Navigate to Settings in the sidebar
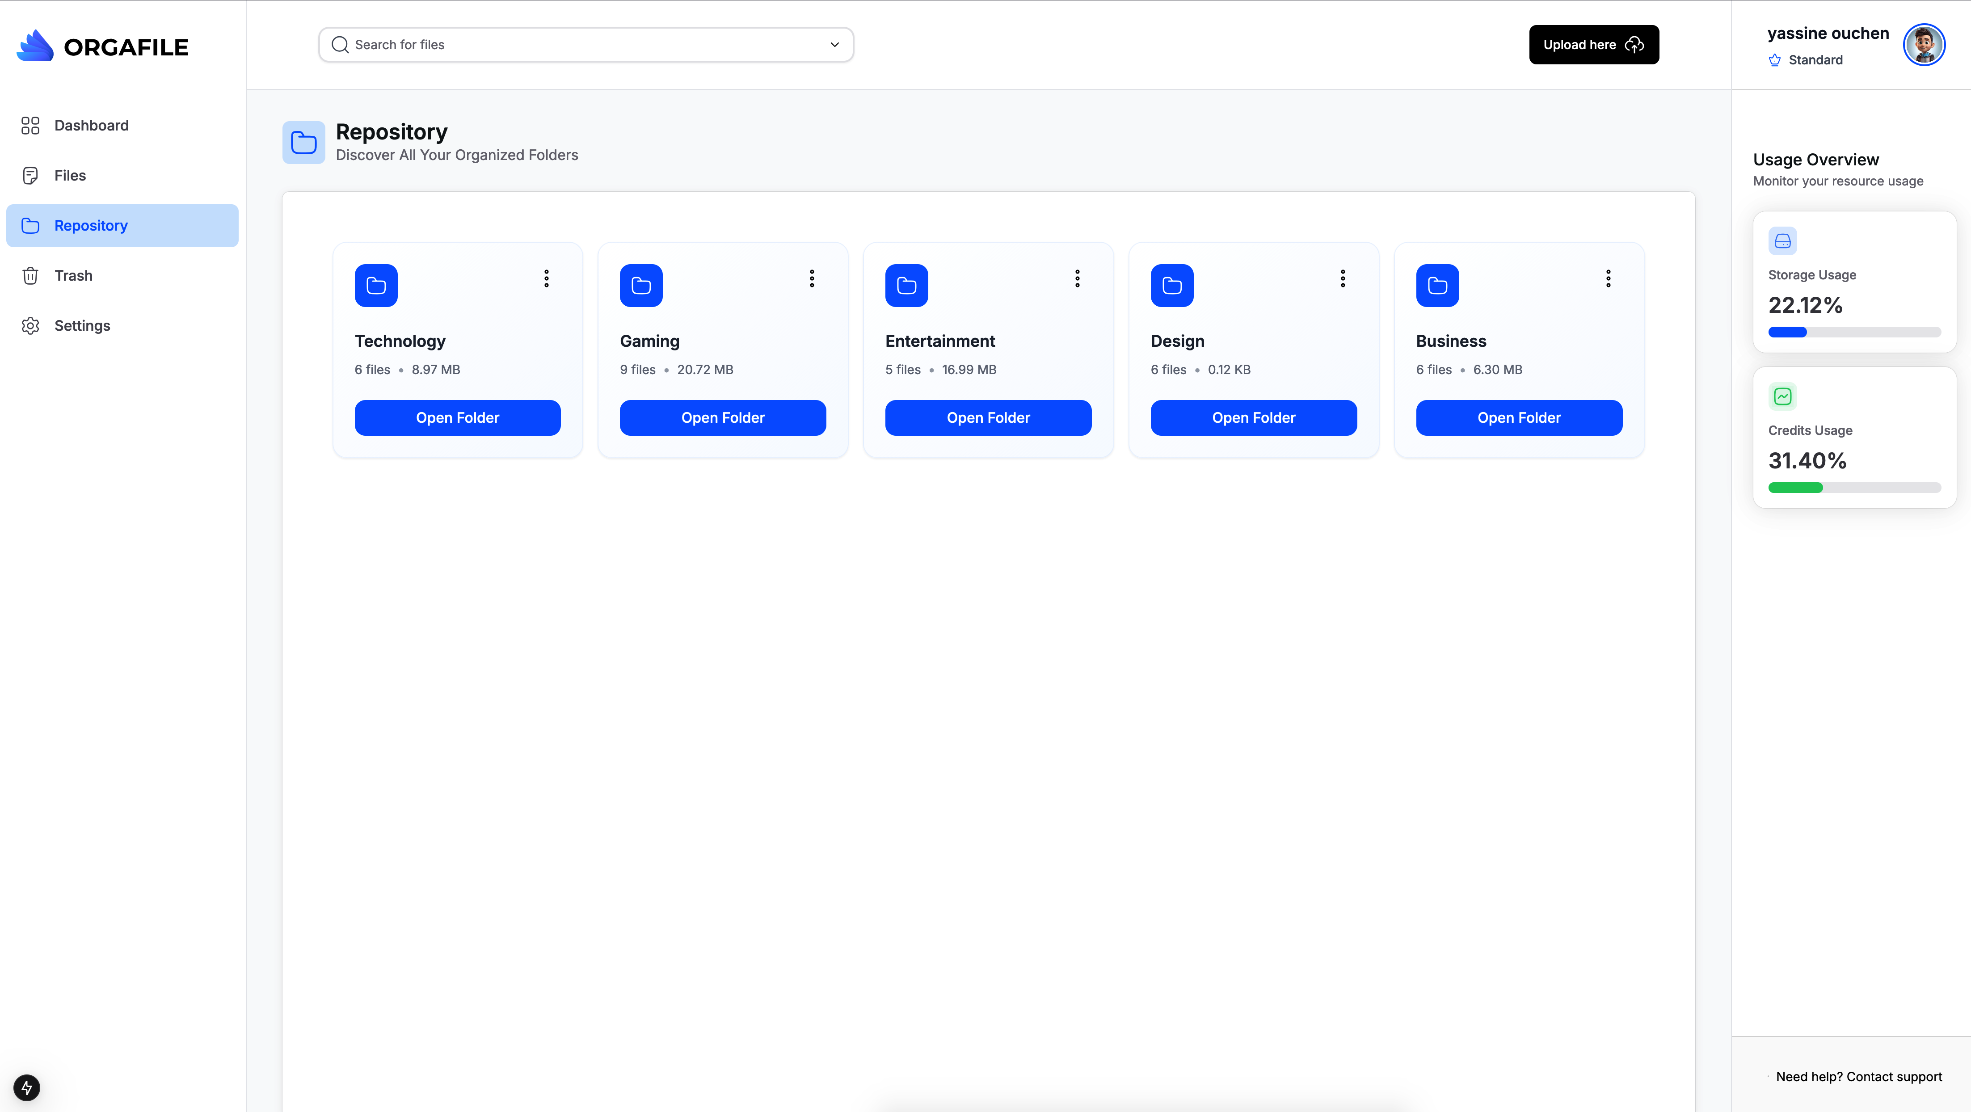Screen dimensions: 1971x1112 82,325
